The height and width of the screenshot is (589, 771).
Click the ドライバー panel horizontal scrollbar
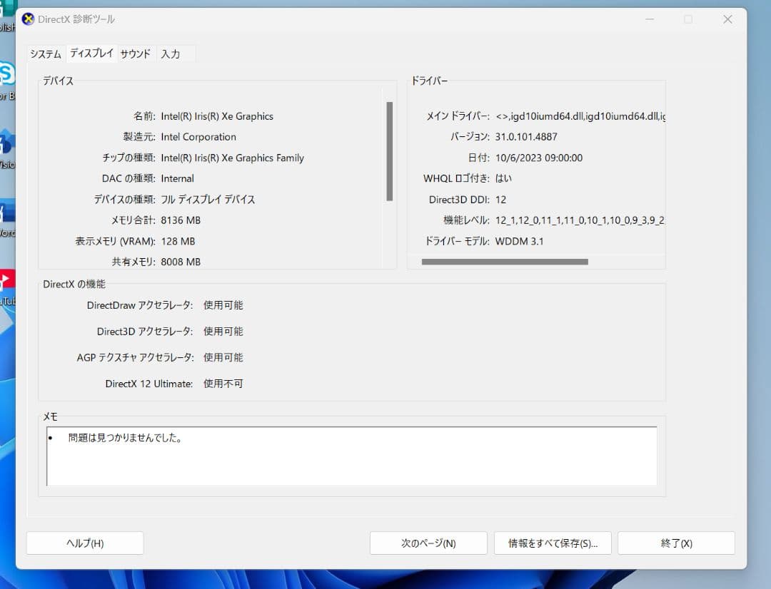pos(503,262)
